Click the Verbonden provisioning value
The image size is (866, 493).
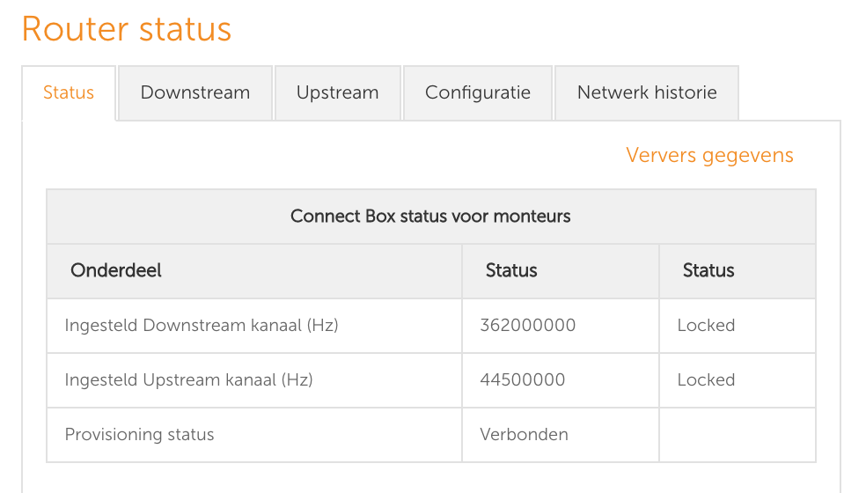[x=524, y=434]
